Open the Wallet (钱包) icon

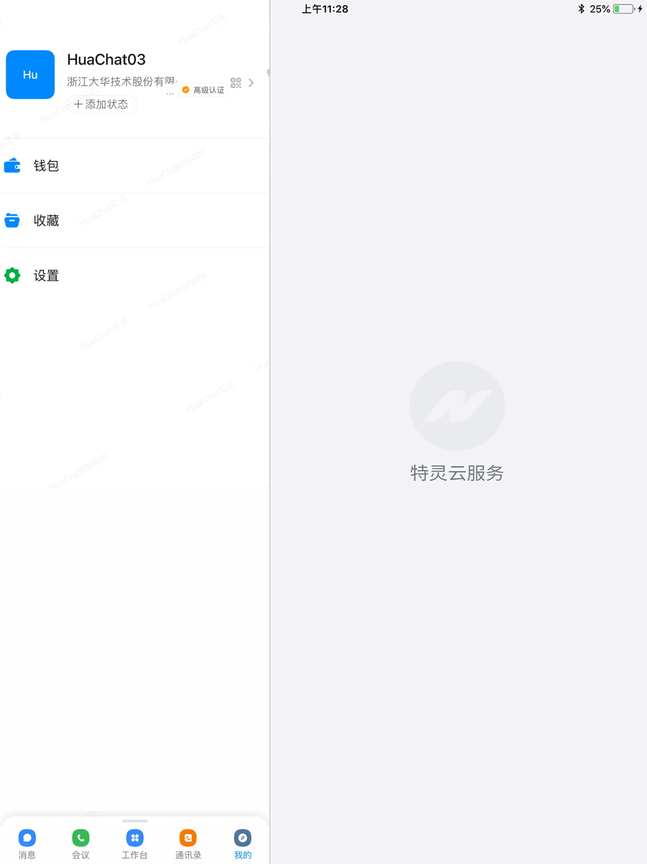pyautogui.click(x=12, y=166)
